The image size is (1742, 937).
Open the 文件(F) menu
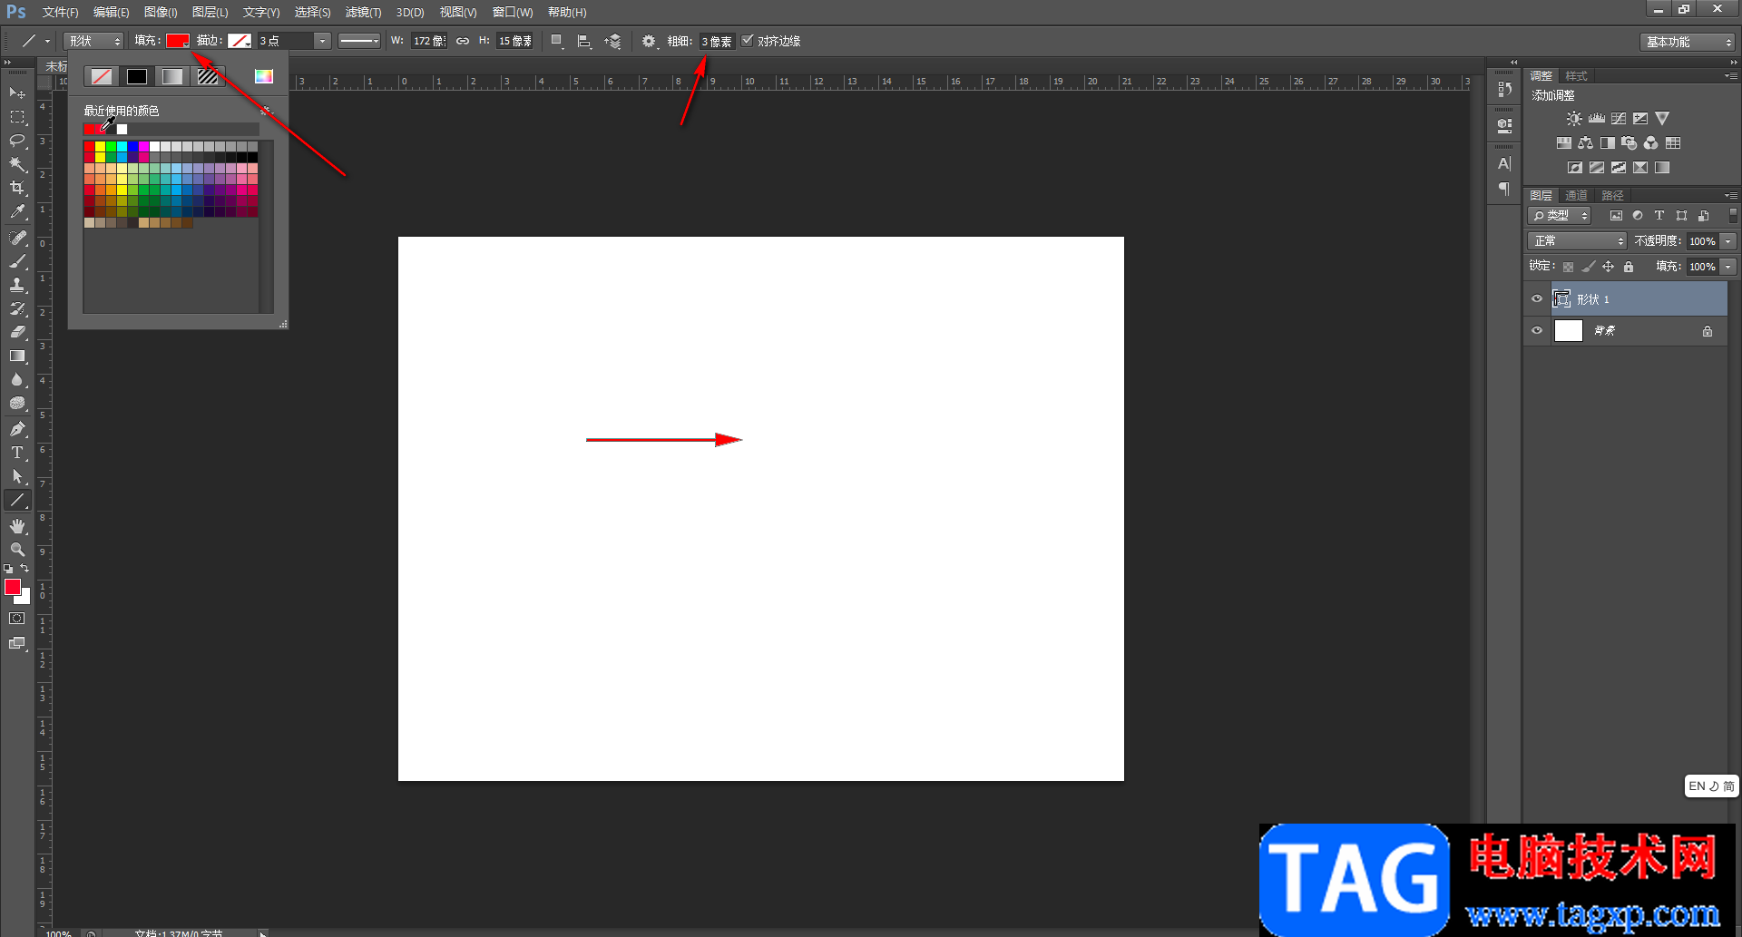coord(60,13)
